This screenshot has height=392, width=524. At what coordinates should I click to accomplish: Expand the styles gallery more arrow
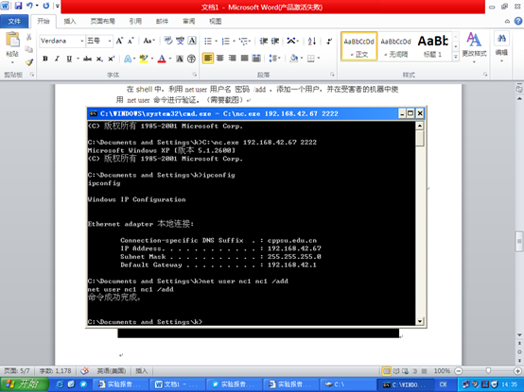coord(455,57)
